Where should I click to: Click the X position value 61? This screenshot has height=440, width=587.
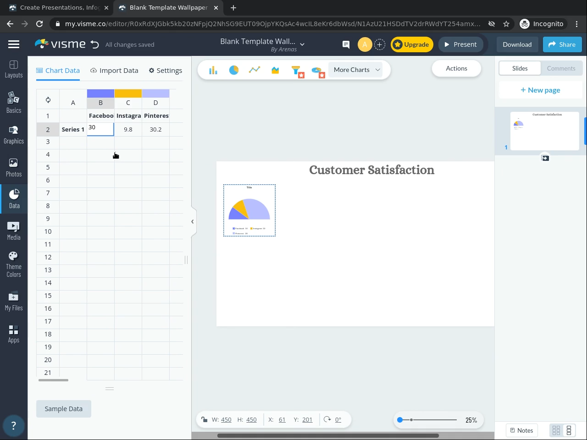click(x=282, y=419)
